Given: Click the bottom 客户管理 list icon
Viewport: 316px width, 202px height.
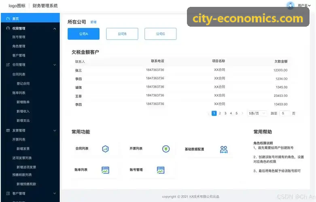Looking at the screenshot, I should [8, 194].
